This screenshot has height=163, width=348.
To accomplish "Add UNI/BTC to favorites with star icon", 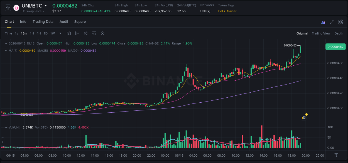I will point(8,8).
